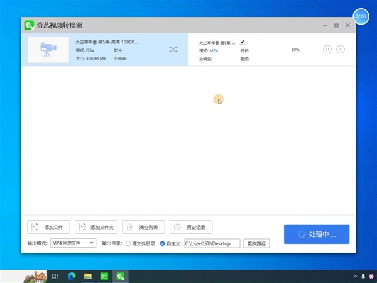377x283 pixels.
Task: Click the folder-file icon in 添加文件夹 button
Action: pyautogui.click(x=82, y=227)
